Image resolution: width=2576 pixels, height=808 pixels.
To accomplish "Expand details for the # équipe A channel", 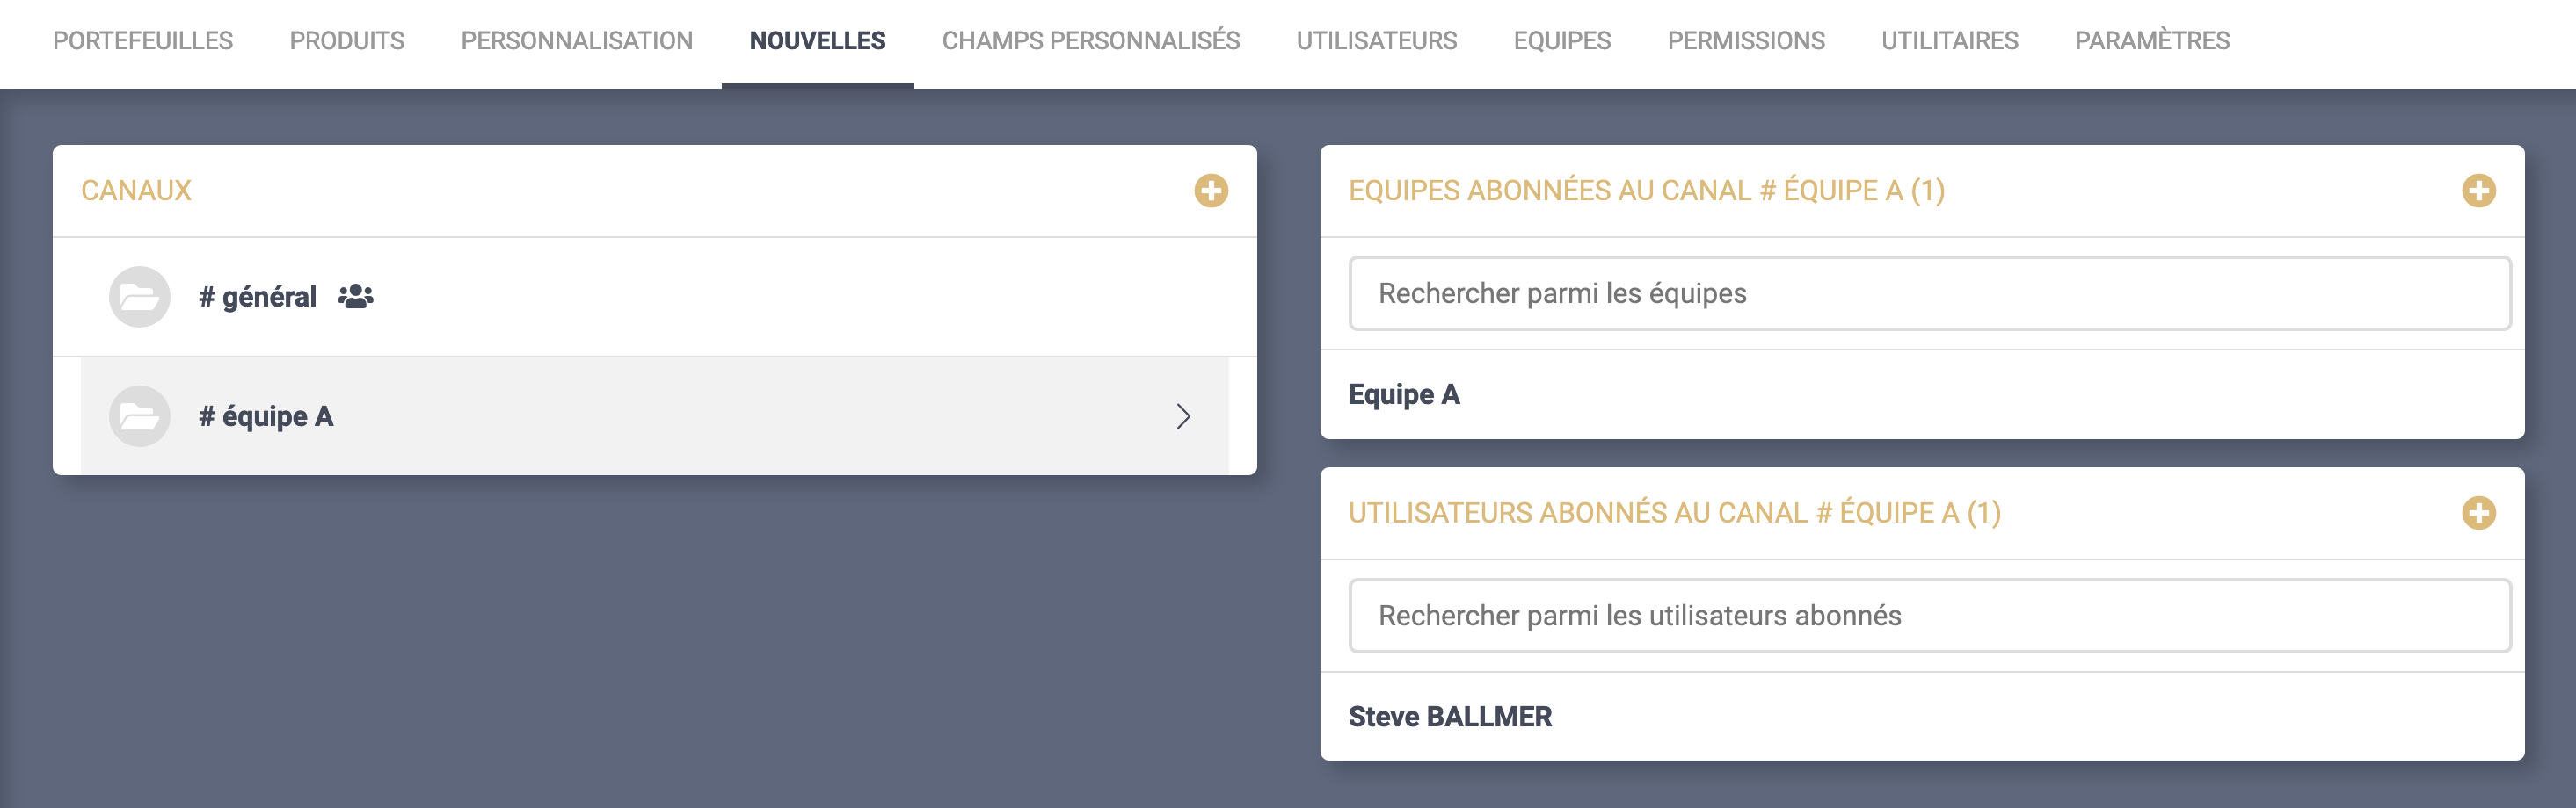I will point(1185,416).
